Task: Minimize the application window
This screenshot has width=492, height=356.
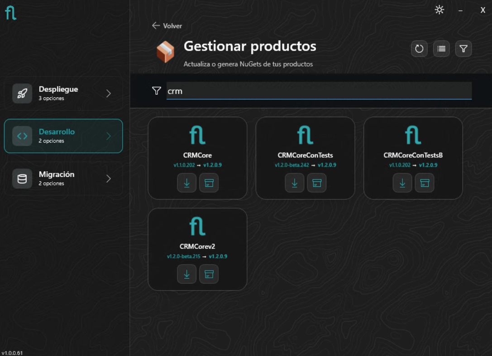Action: [x=460, y=10]
